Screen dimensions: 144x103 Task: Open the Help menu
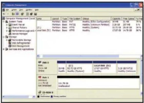tap(37, 10)
